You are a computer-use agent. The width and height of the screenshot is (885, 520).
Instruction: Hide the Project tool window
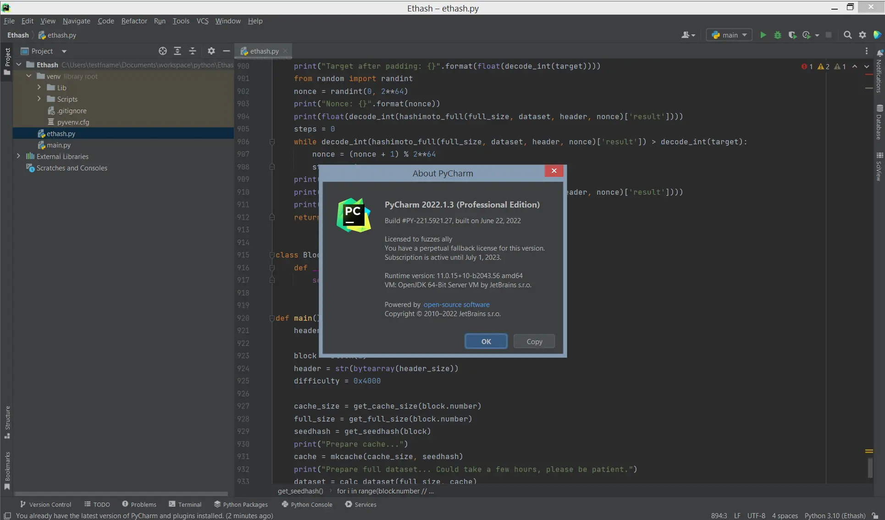pyautogui.click(x=226, y=51)
